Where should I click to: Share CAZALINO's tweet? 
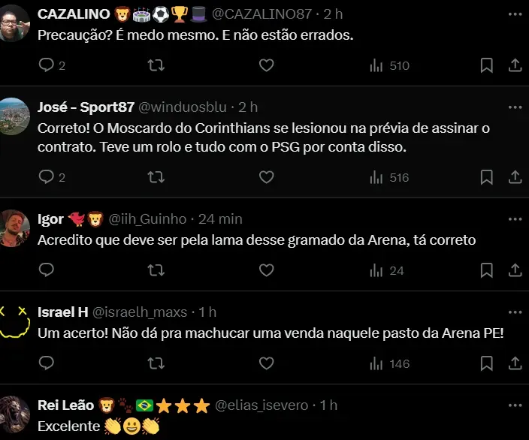515,65
